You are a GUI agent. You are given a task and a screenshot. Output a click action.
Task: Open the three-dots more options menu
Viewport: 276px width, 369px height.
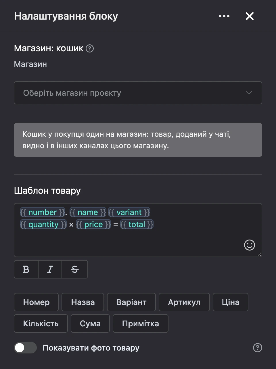[x=224, y=16]
